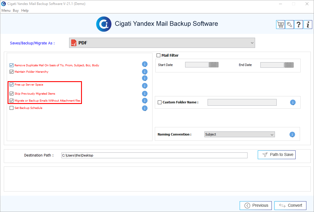This screenshot has width=314, height=212.
Task: Click info icon next to Naming Convention
Action: (292, 134)
